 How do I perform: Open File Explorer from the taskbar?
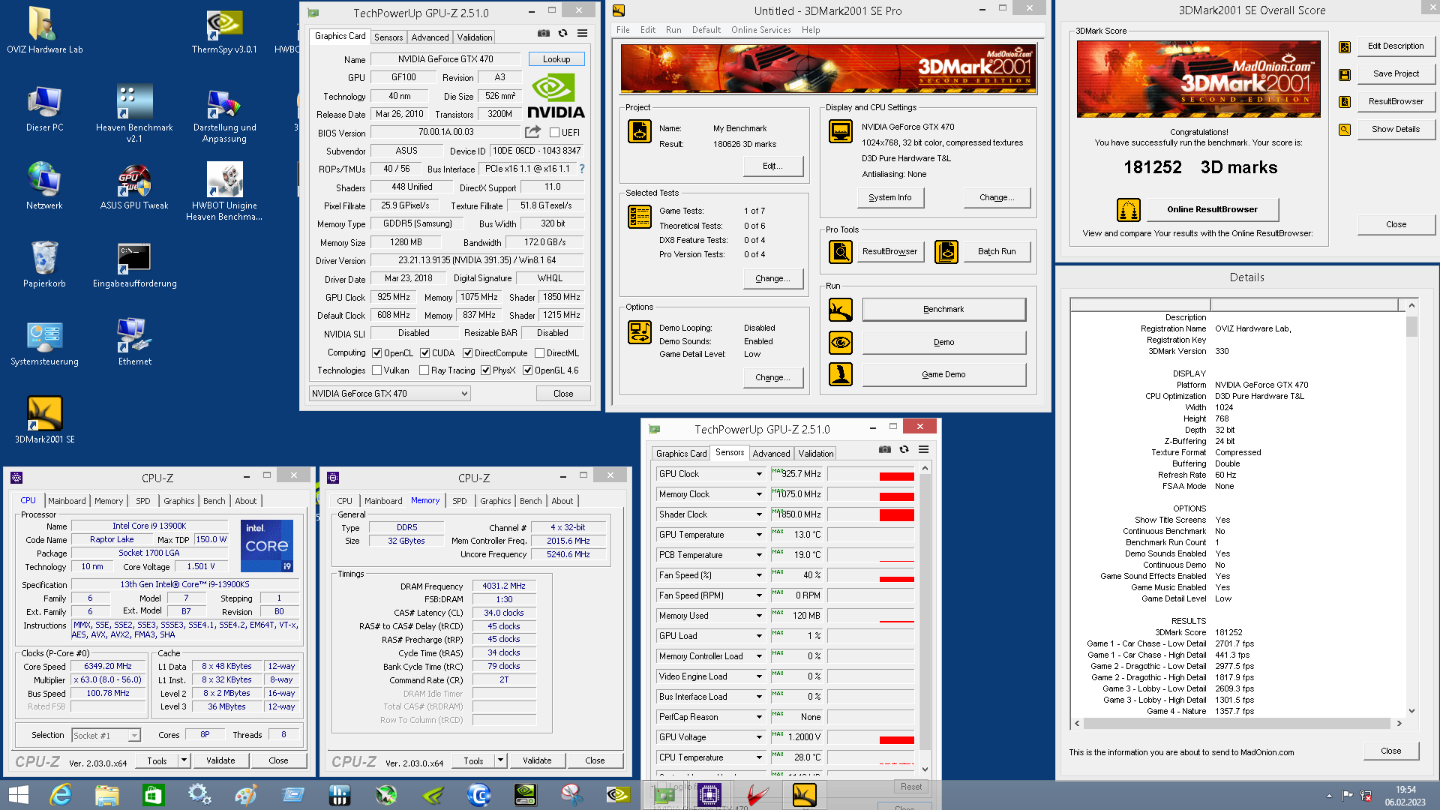pos(107,795)
